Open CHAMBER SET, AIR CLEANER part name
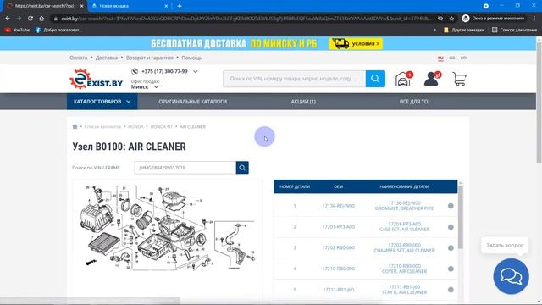The height and width of the screenshot is (305, 542). (x=404, y=251)
